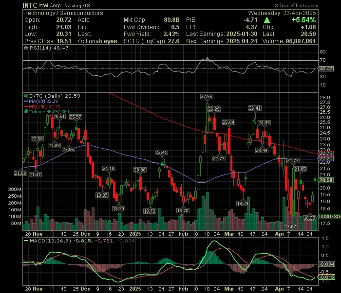The height and width of the screenshot is (293, 341).
Task: Click the 25.57 price label
Action: [x=76, y=117]
